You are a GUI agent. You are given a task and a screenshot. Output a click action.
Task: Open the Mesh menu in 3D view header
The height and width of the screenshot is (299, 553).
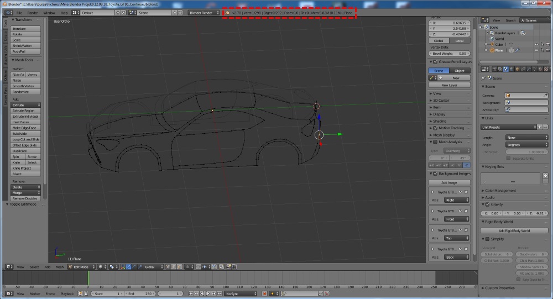[x=60, y=267]
